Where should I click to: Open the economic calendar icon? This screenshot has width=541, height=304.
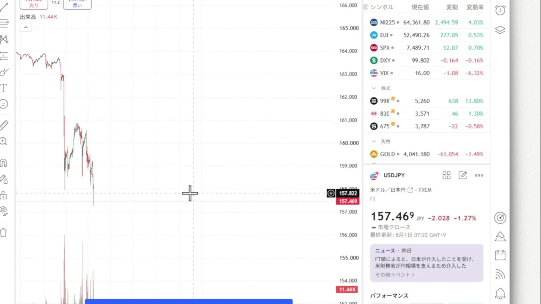click(500, 255)
